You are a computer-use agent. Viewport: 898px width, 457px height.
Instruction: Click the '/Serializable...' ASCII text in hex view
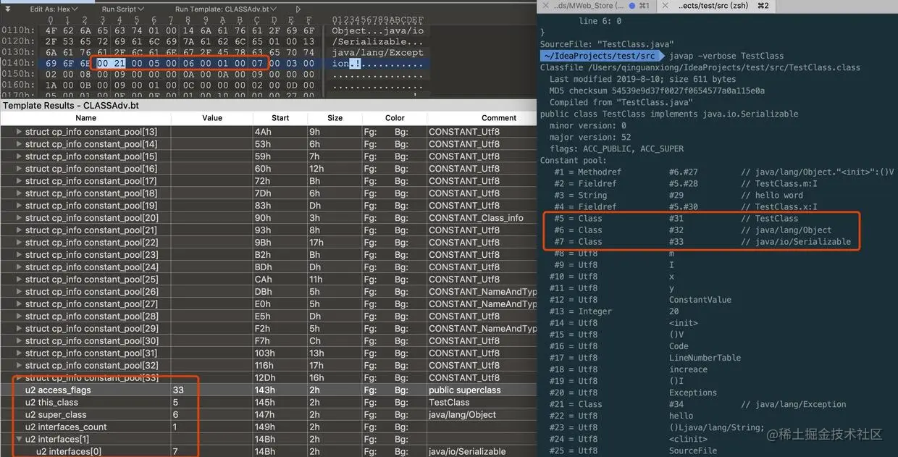click(377, 42)
